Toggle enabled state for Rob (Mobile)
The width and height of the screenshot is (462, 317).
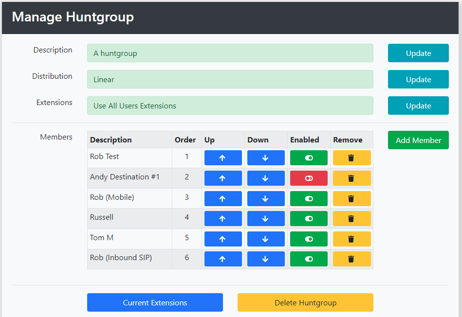[x=309, y=198]
